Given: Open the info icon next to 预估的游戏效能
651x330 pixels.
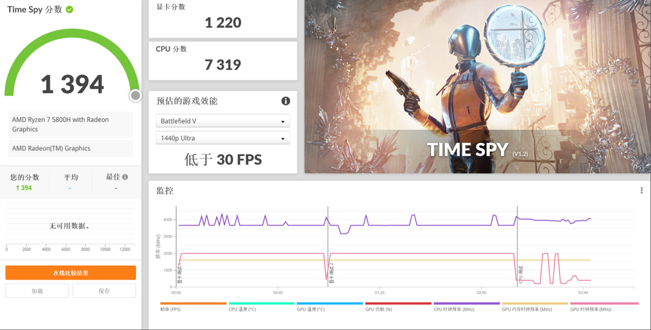Looking at the screenshot, I should point(285,101).
